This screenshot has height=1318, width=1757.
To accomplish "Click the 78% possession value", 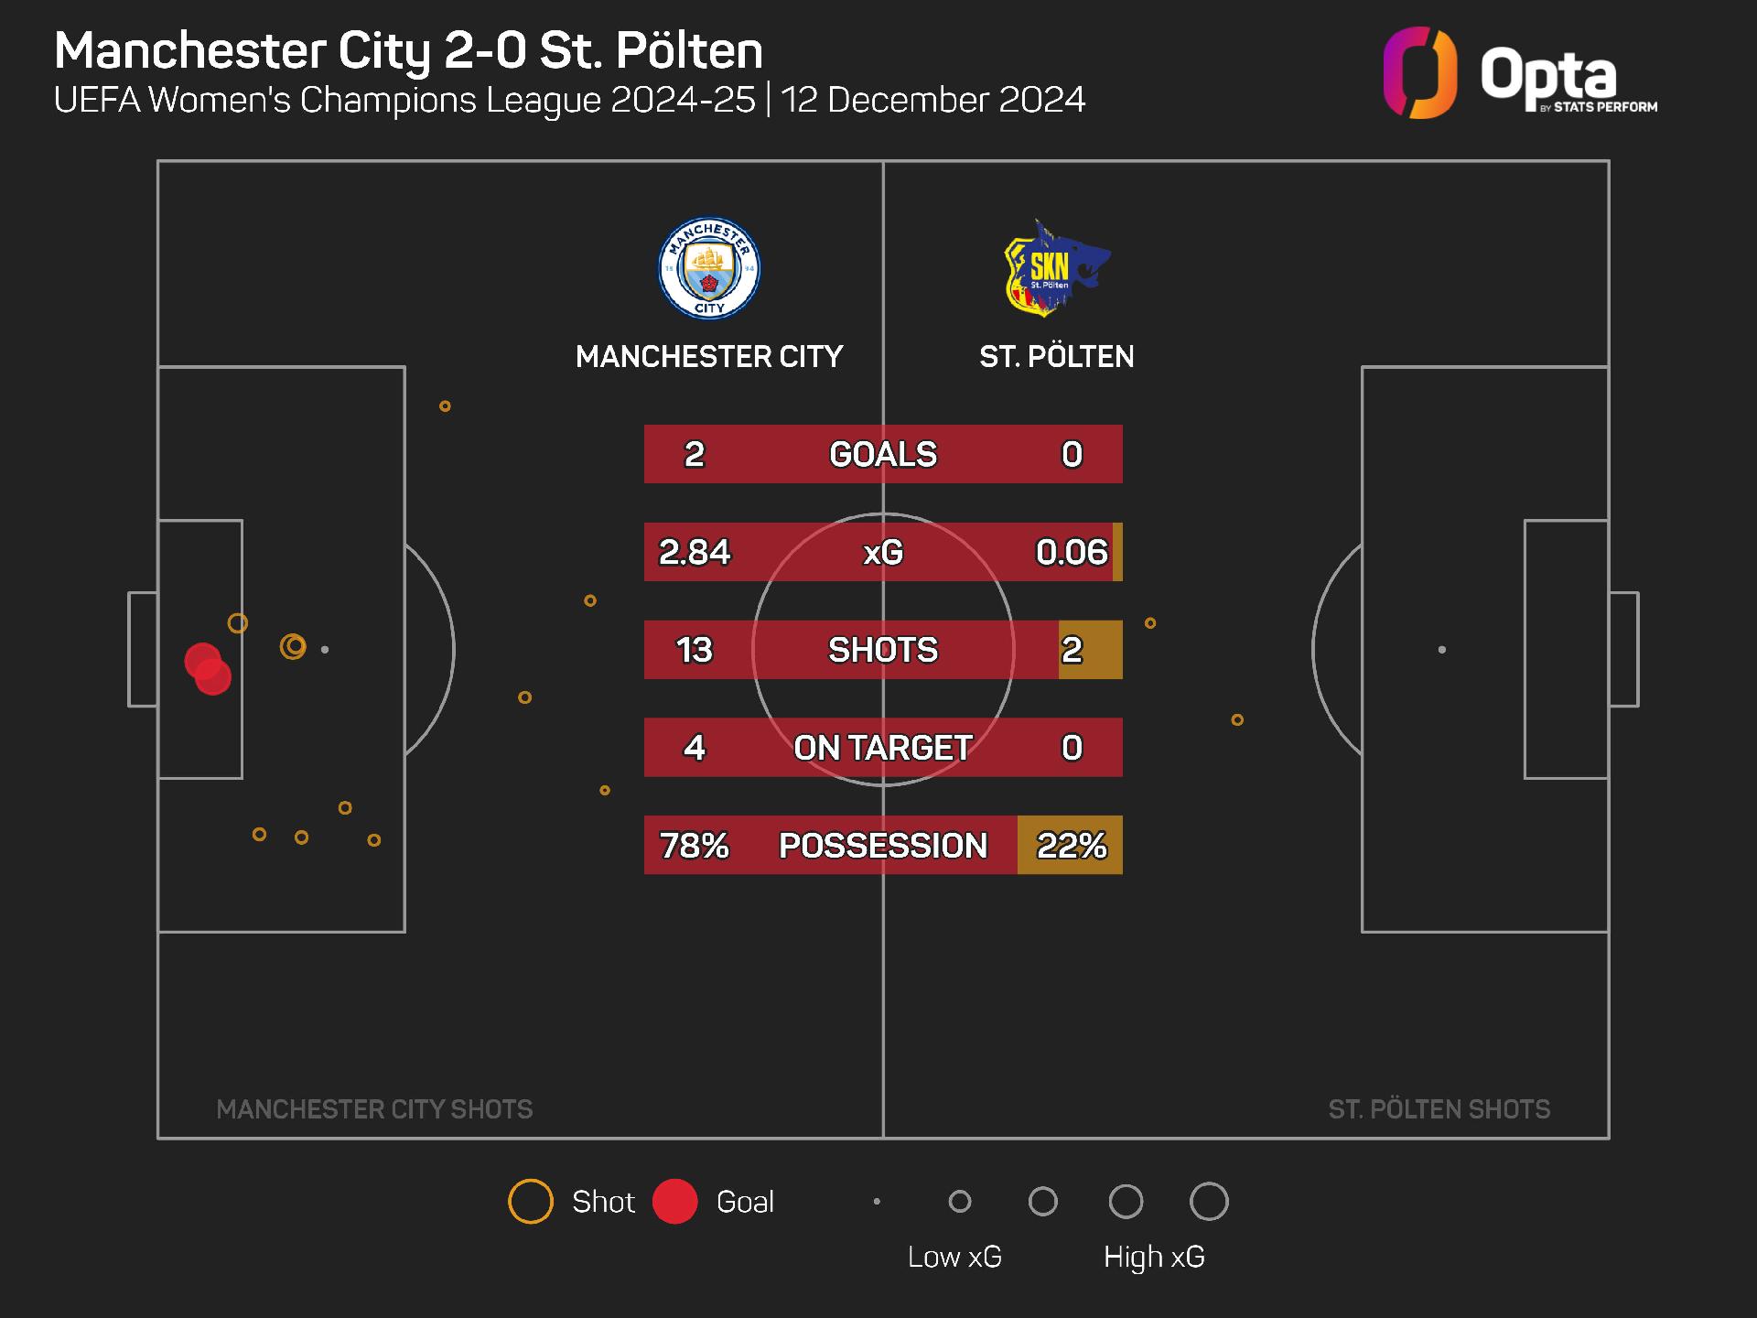I will [695, 846].
